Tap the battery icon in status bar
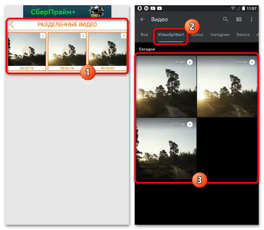This screenshot has width=264, height=230. point(244,8)
